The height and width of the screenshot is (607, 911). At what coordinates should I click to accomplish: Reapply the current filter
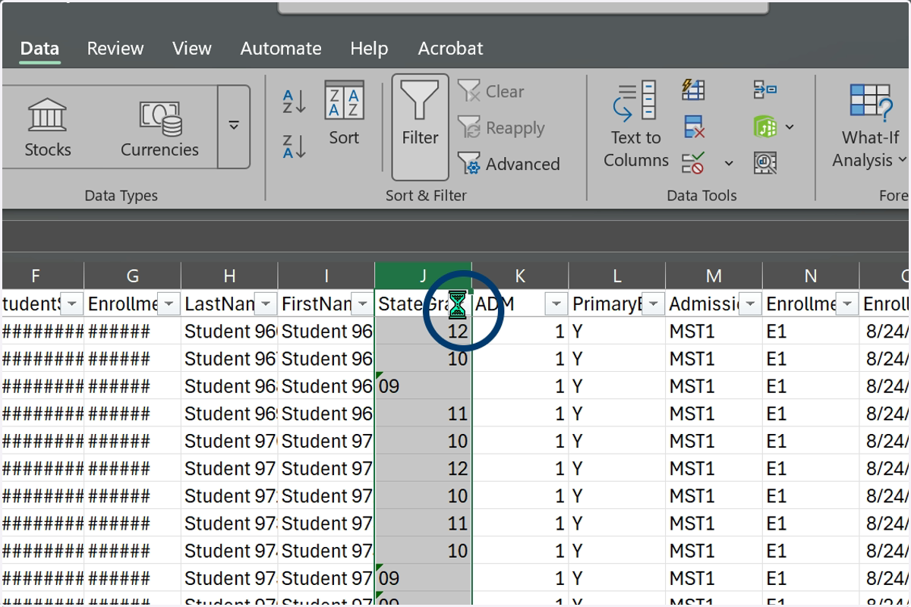click(x=502, y=128)
